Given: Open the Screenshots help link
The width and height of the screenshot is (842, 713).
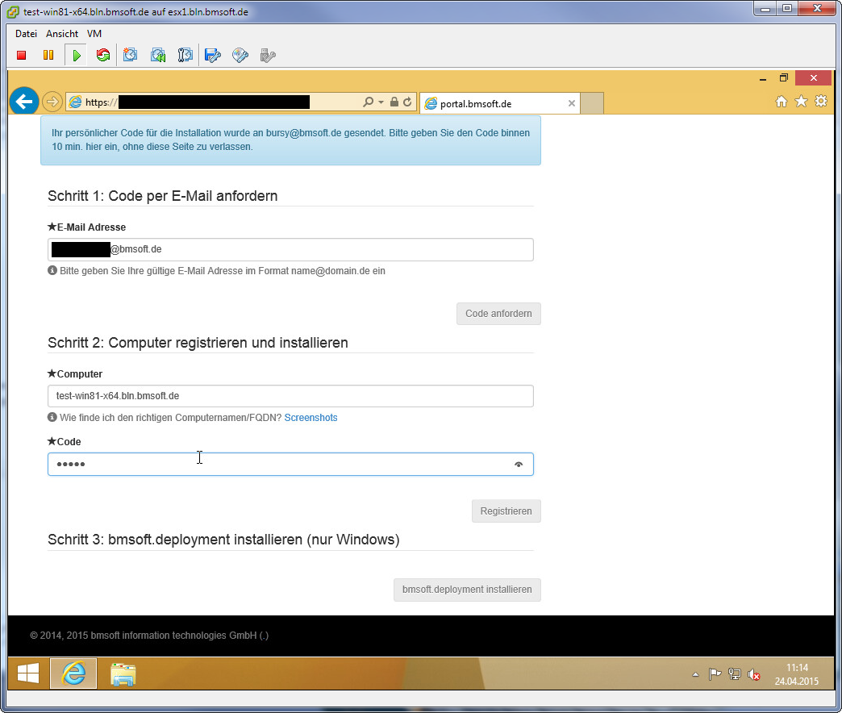Looking at the screenshot, I should [311, 418].
